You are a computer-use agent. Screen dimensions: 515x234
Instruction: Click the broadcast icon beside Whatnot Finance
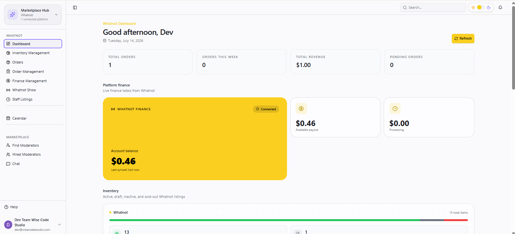(x=113, y=109)
